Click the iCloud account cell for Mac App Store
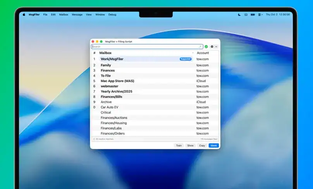The height and width of the screenshot is (189, 313). tap(201, 81)
